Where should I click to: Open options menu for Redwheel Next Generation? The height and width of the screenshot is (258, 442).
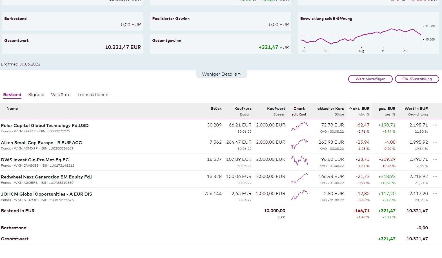(x=435, y=176)
